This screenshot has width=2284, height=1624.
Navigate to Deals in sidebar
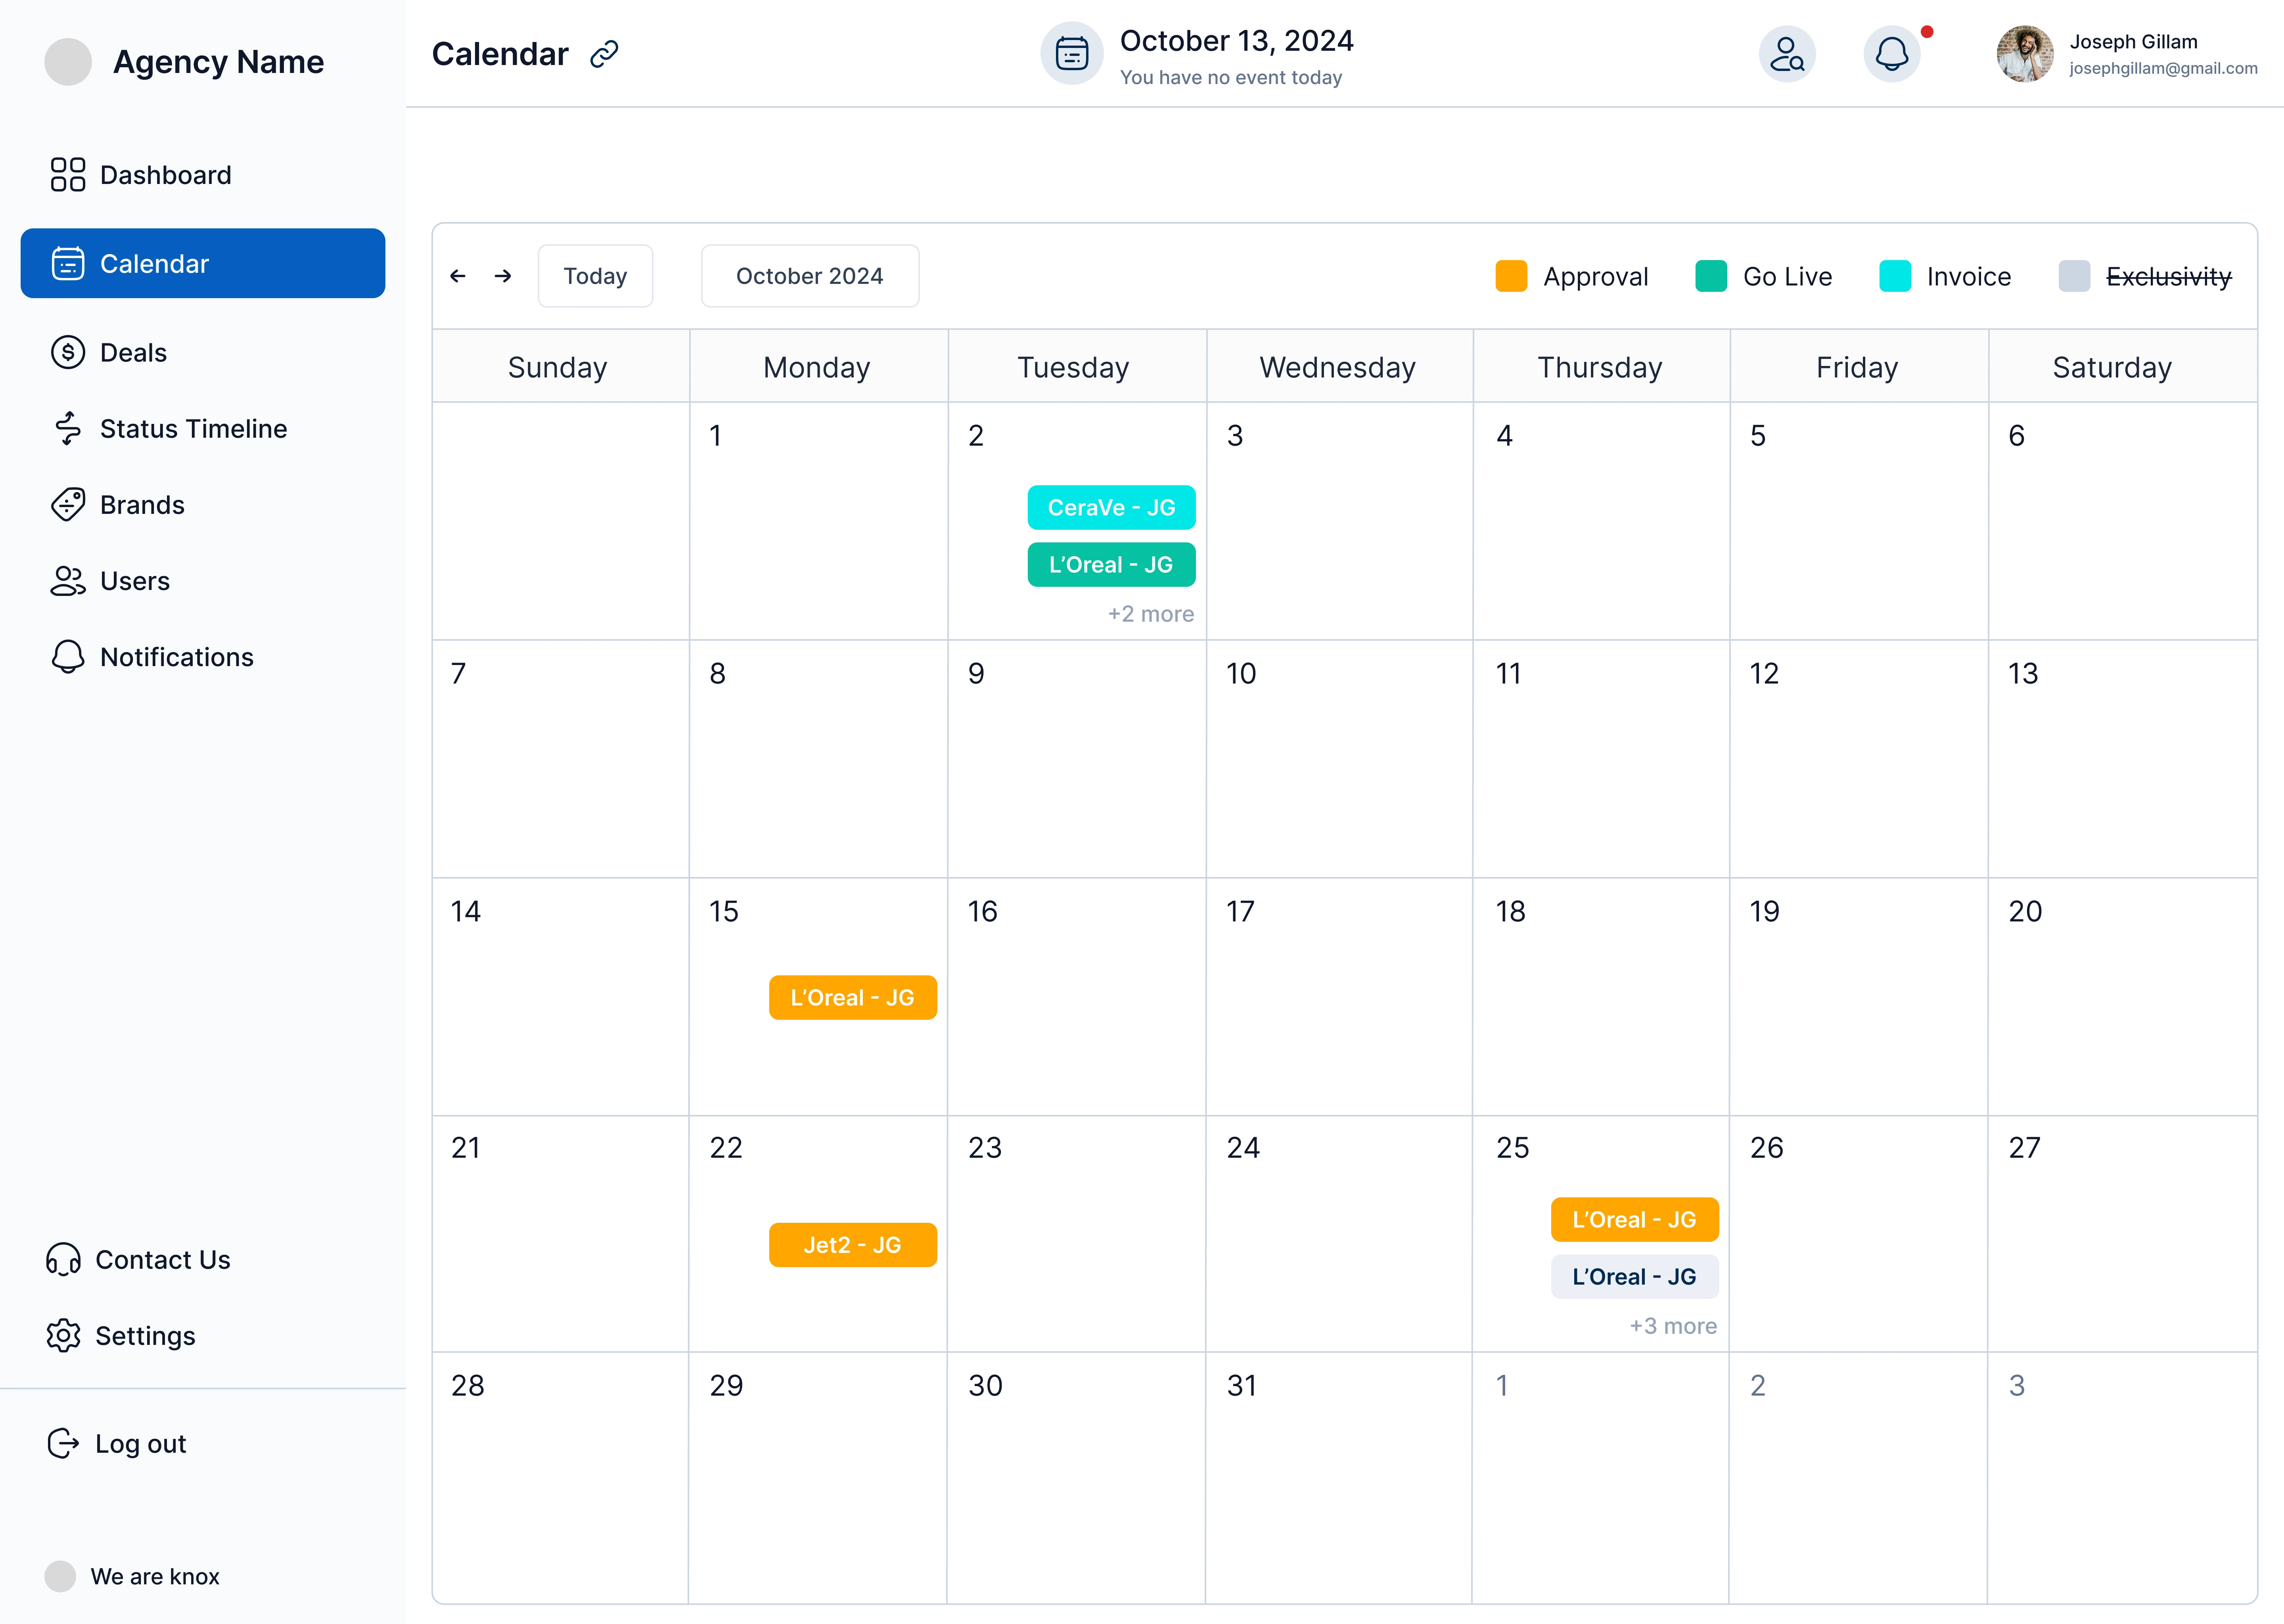pos(133,353)
